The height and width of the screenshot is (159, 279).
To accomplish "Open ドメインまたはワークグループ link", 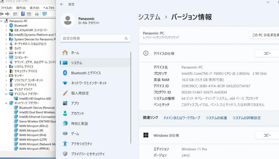I will tap(182, 118).
